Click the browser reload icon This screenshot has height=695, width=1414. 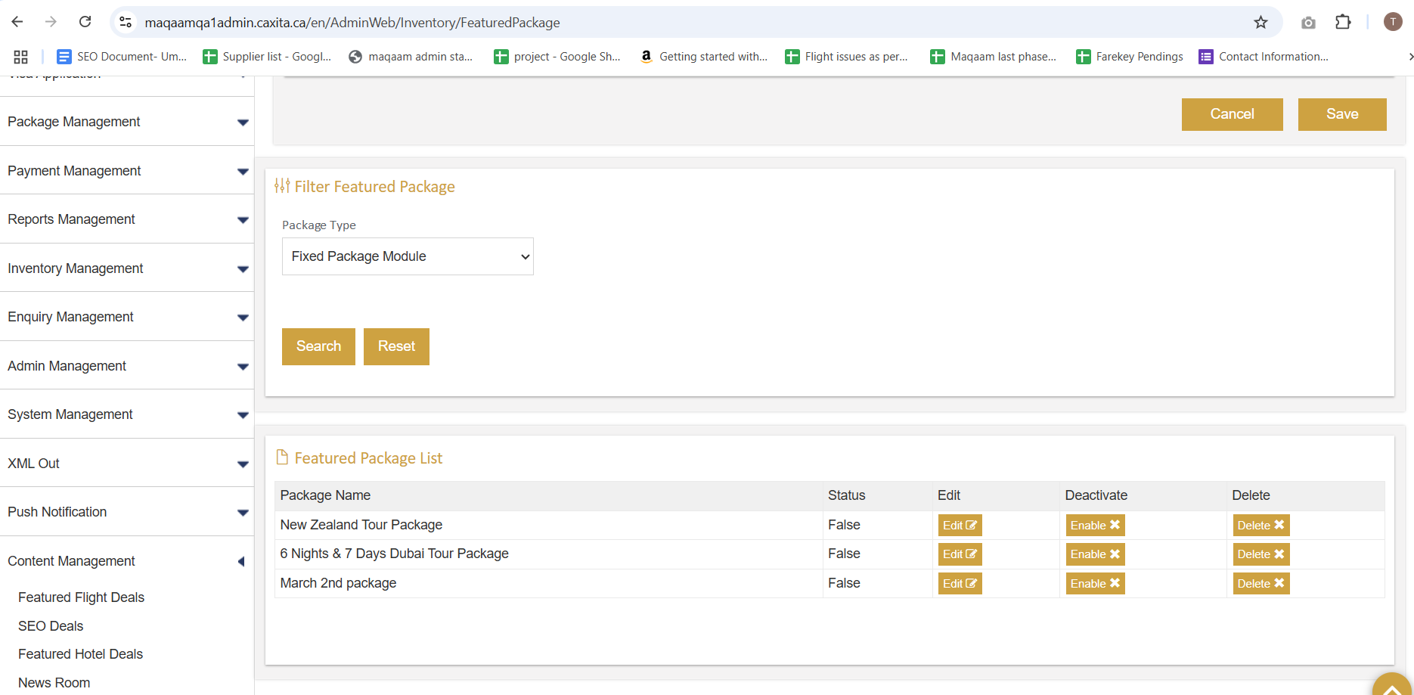pos(85,22)
